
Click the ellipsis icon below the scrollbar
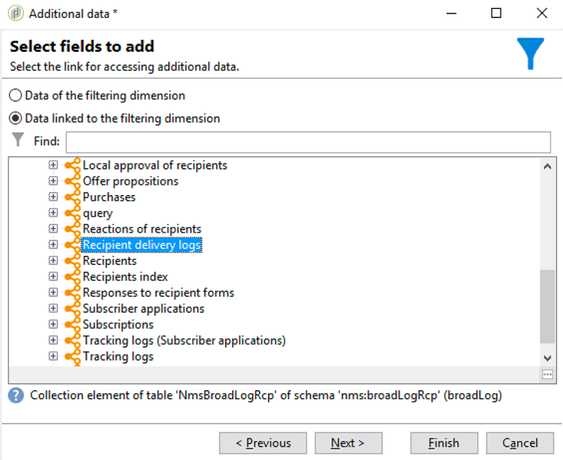tap(547, 375)
